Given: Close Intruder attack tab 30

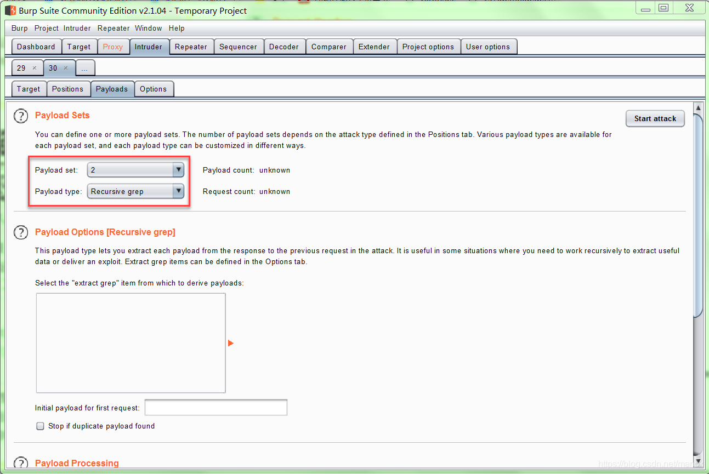Looking at the screenshot, I should [x=66, y=68].
